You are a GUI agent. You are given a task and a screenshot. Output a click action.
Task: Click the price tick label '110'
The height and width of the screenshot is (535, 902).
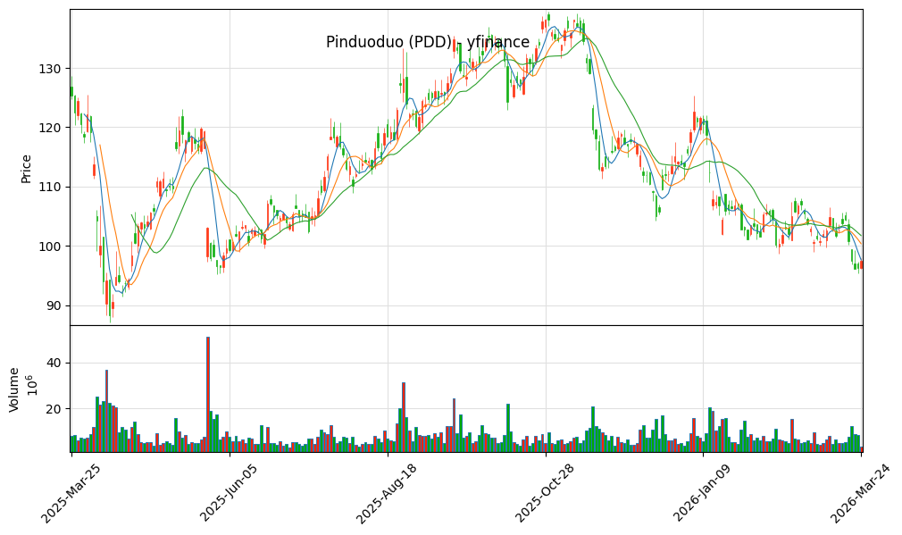49,188
